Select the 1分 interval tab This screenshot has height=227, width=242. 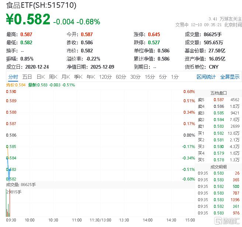[x=175, y=77]
